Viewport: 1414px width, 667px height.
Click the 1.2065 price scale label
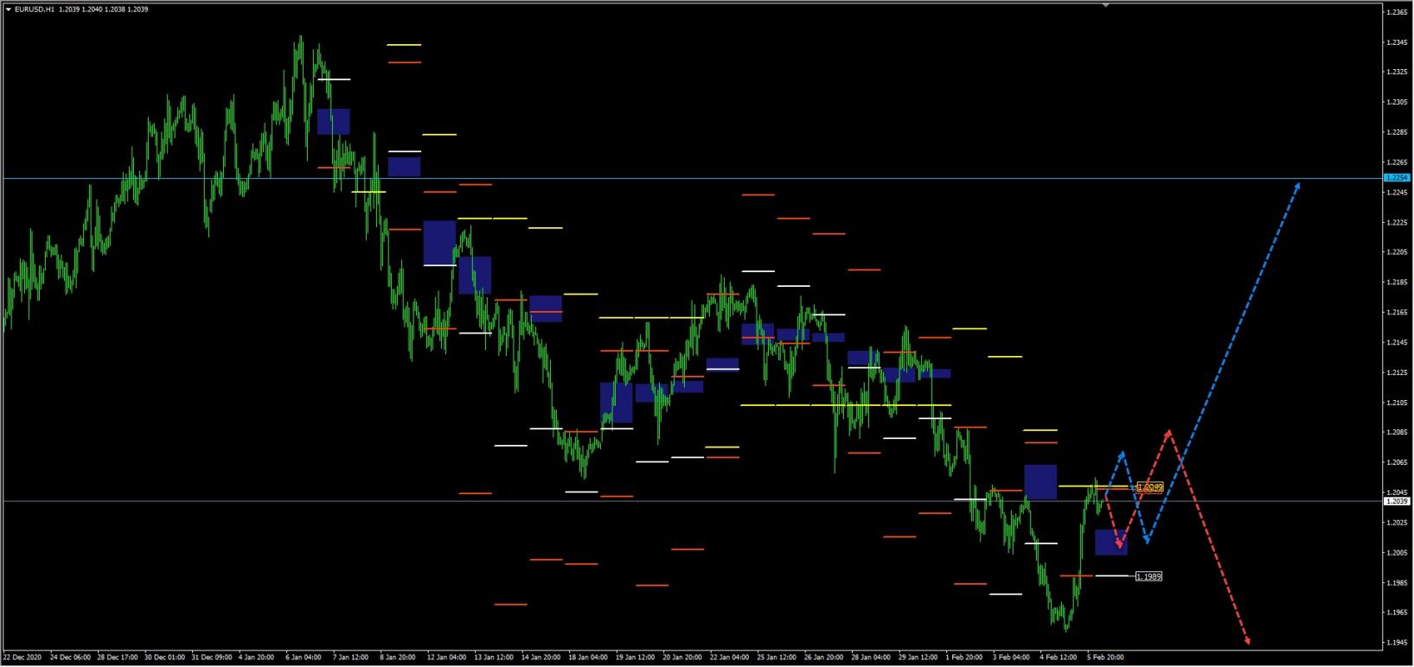point(1397,463)
